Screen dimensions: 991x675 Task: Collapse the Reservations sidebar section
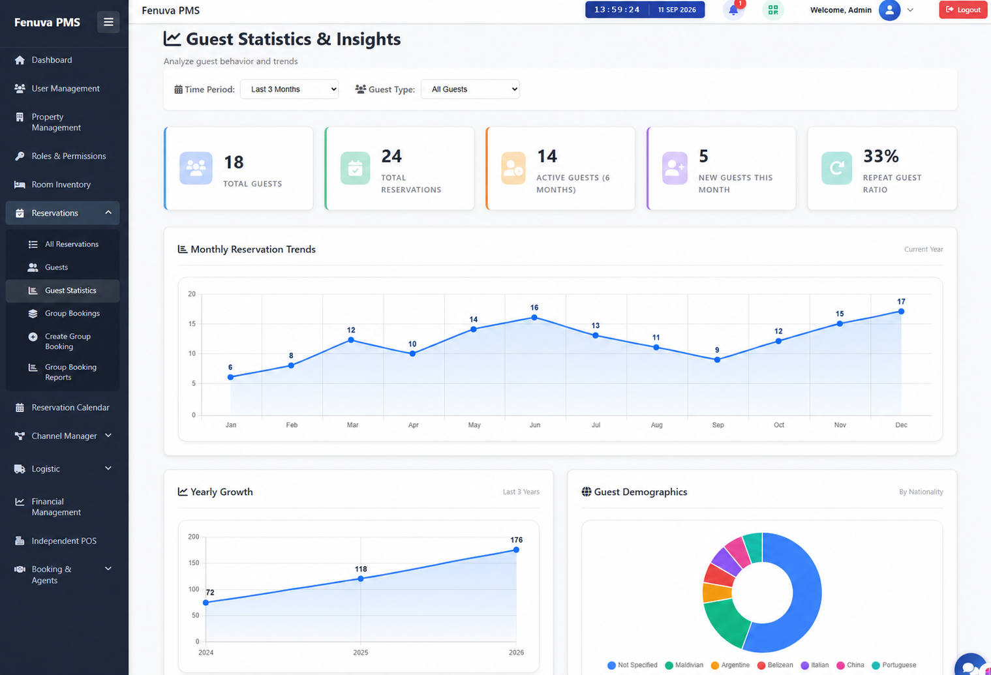[x=108, y=213]
